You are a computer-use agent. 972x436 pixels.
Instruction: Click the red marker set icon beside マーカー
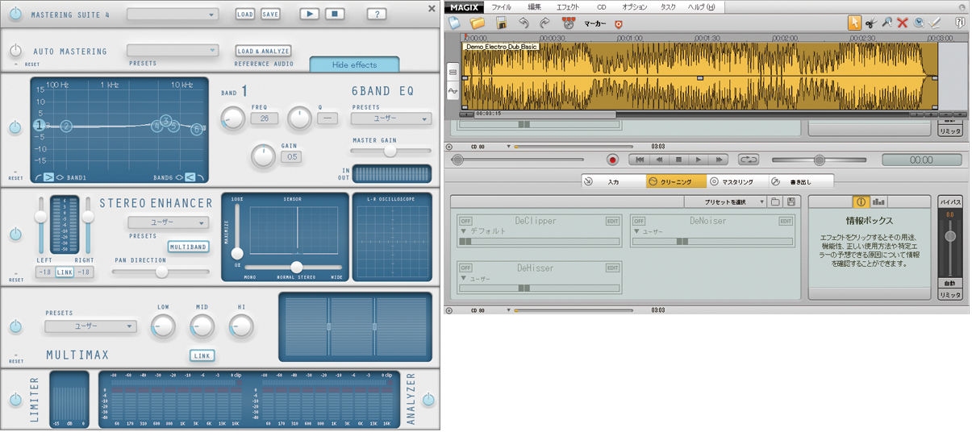click(x=619, y=24)
